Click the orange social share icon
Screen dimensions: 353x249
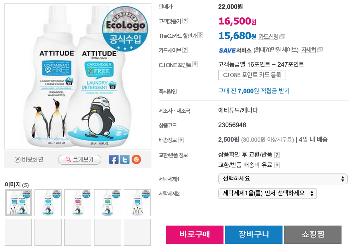tap(136, 159)
